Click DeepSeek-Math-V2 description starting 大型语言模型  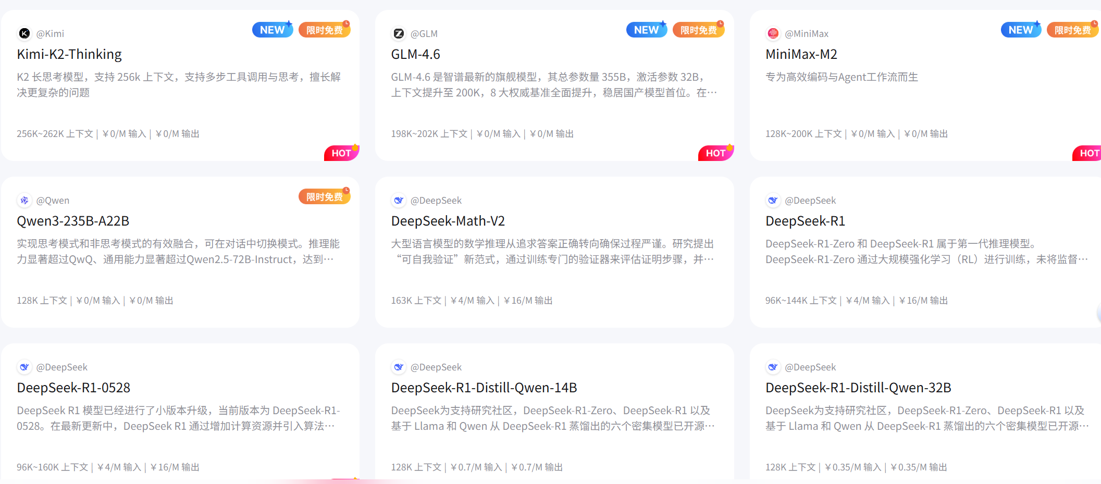click(x=553, y=252)
